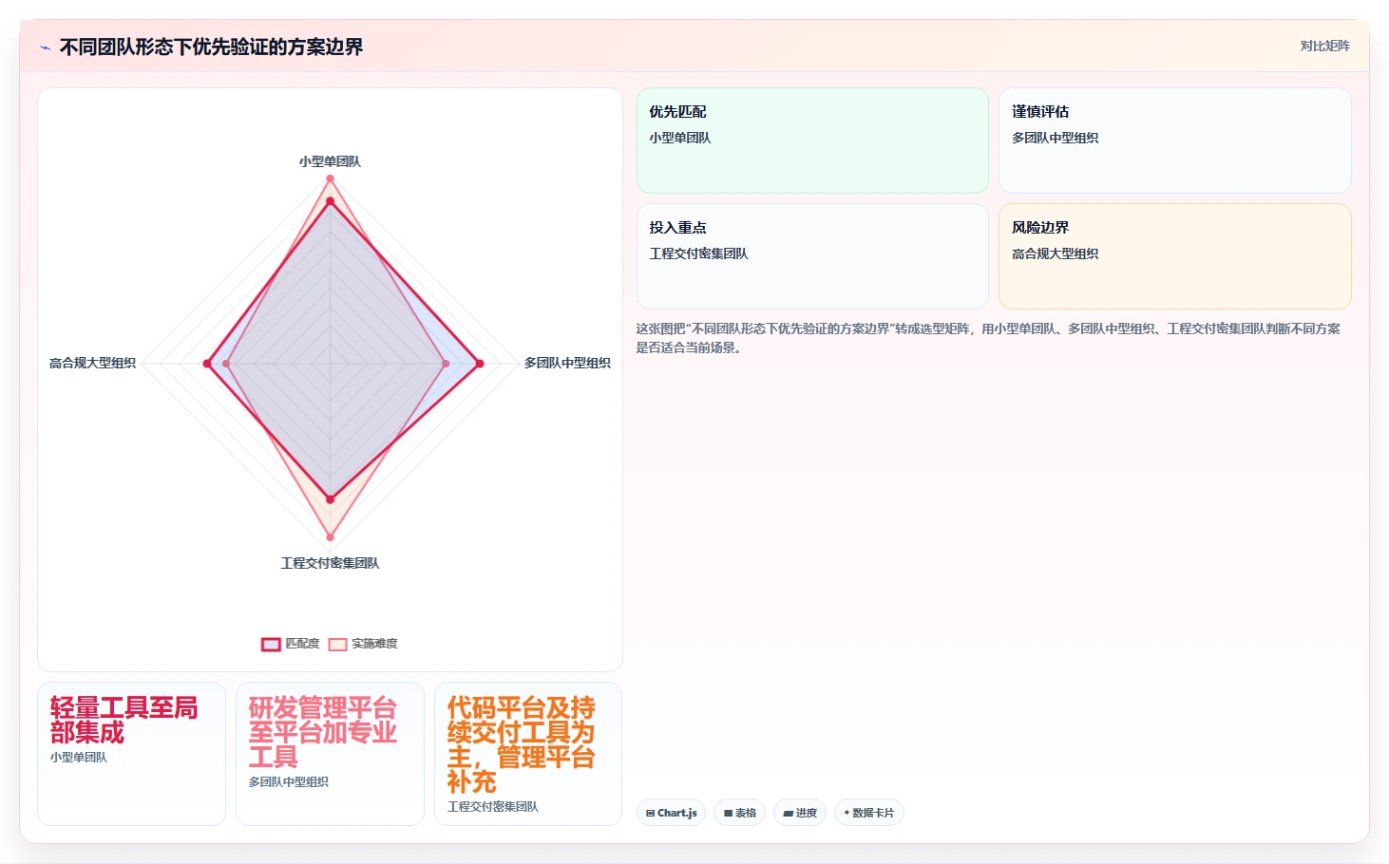
Task: Select the 代码平台及持续交付工具为主 stat card
Action: click(528, 754)
